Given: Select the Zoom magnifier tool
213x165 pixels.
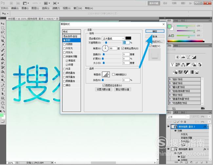Looking at the screenshot, I should tap(3, 107).
